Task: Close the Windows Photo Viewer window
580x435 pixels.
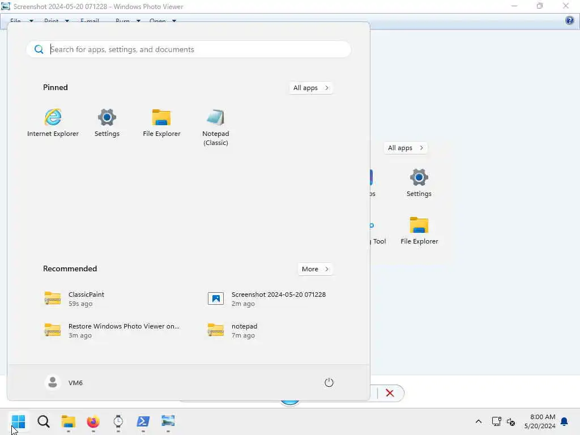Action: (x=566, y=6)
